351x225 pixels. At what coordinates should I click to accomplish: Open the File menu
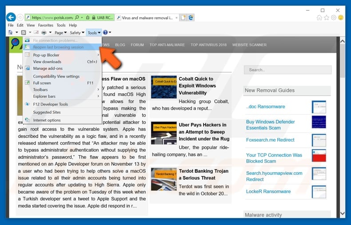pos(11,25)
